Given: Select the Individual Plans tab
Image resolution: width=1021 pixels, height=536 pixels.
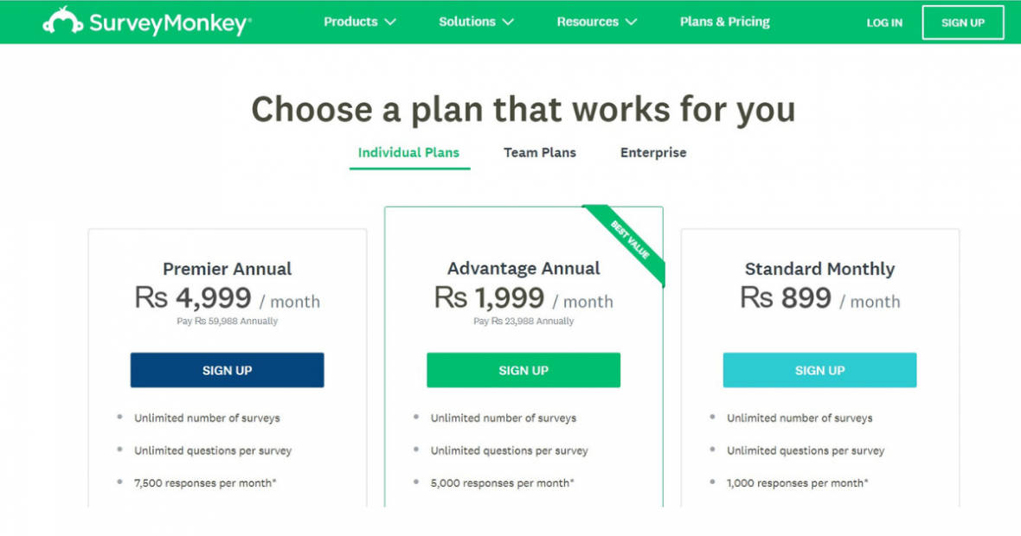Looking at the screenshot, I should tap(408, 152).
